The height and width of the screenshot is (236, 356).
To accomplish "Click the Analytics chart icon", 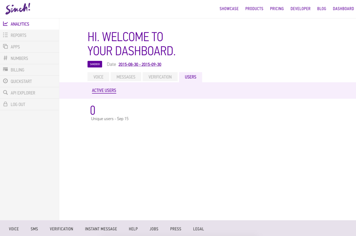I will (5, 24).
